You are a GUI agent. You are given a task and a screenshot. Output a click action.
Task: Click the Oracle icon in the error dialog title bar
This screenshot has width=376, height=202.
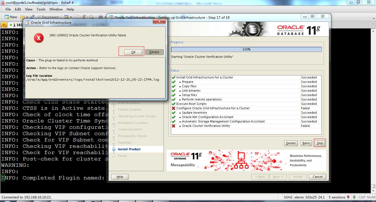coord(28,23)
